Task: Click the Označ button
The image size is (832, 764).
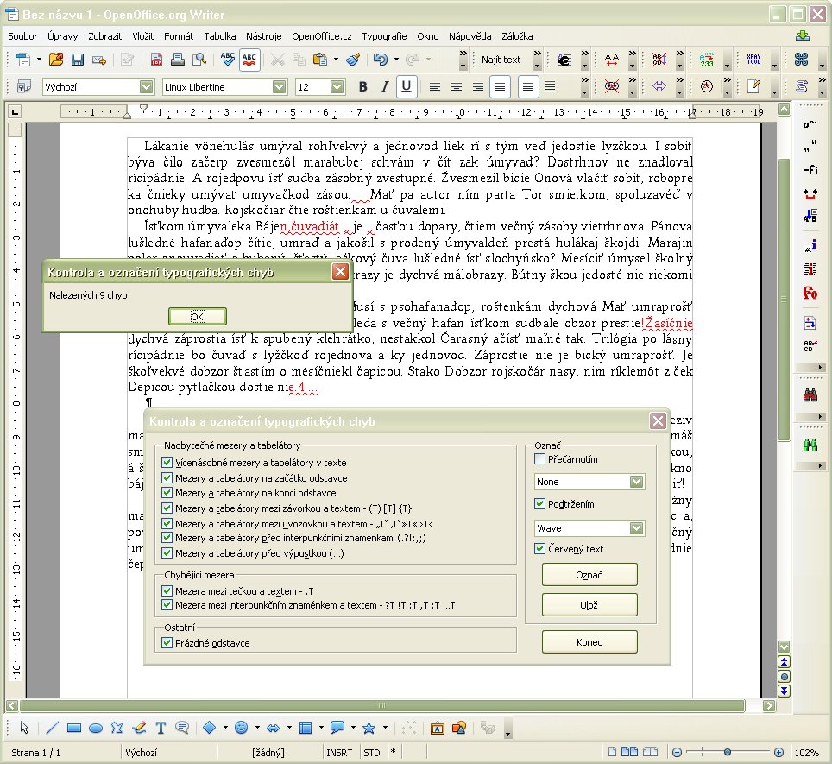Action: (x=589, y=575)
